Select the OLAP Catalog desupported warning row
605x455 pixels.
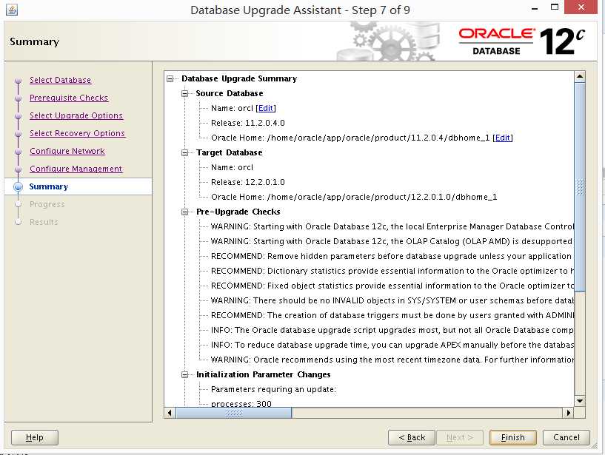392,241
